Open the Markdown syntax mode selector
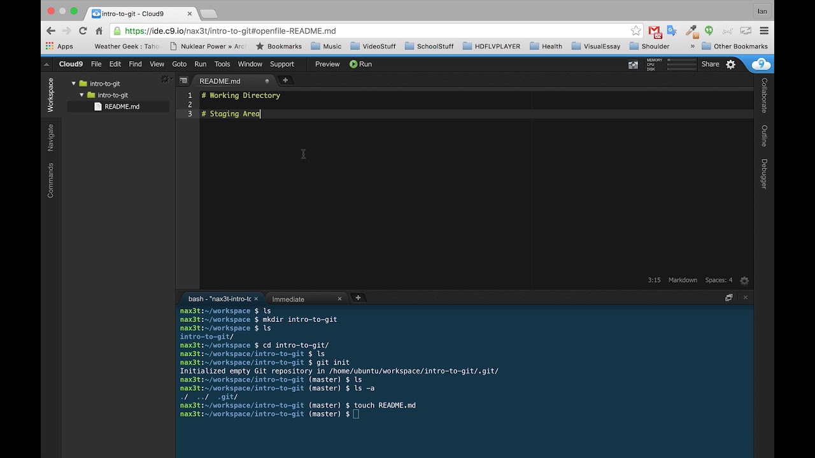 (683, 280)
